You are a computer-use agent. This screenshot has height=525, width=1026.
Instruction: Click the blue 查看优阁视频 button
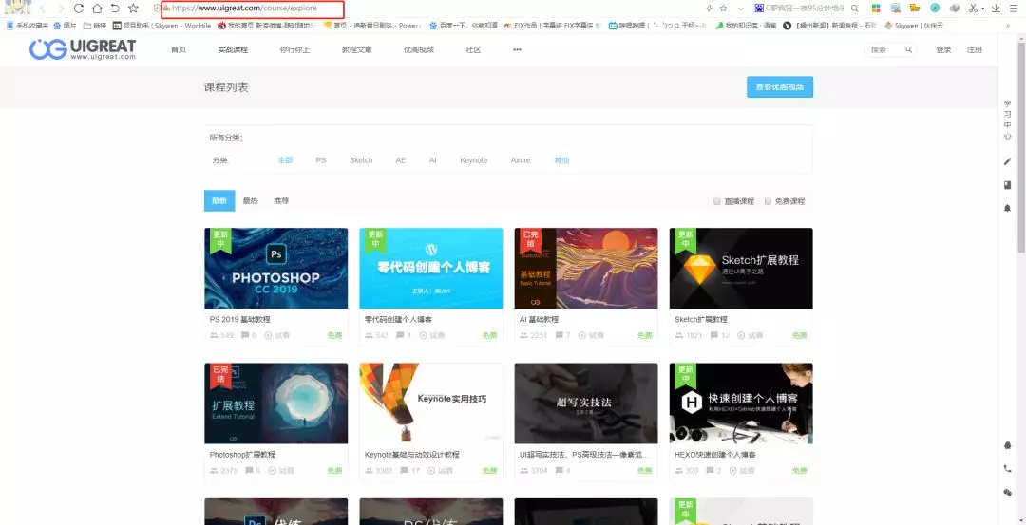point(779,87)
